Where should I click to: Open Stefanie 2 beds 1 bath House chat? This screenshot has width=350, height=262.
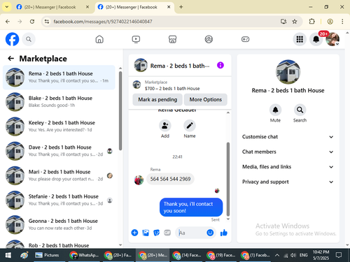coord(59,200)
